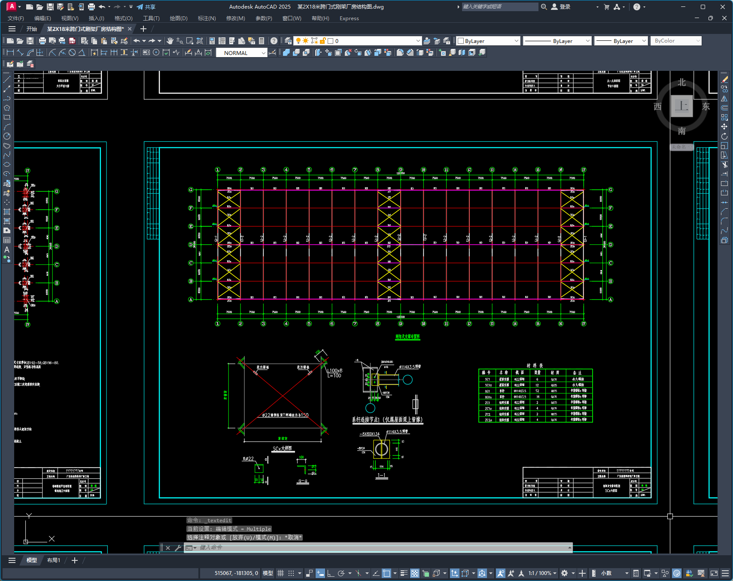Open the Express menu
Image resolution: width=733 pixels, height=581 pixels.
(x=349, y=18)
